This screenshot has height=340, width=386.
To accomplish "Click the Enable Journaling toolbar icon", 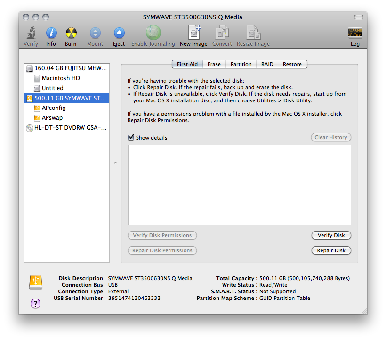I will pyautogui.click(x=153, y=33).
